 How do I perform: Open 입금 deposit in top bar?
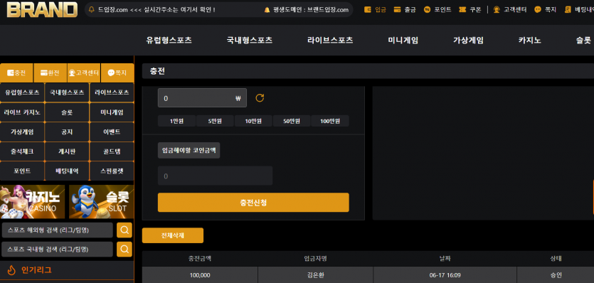tap(375, 10)
